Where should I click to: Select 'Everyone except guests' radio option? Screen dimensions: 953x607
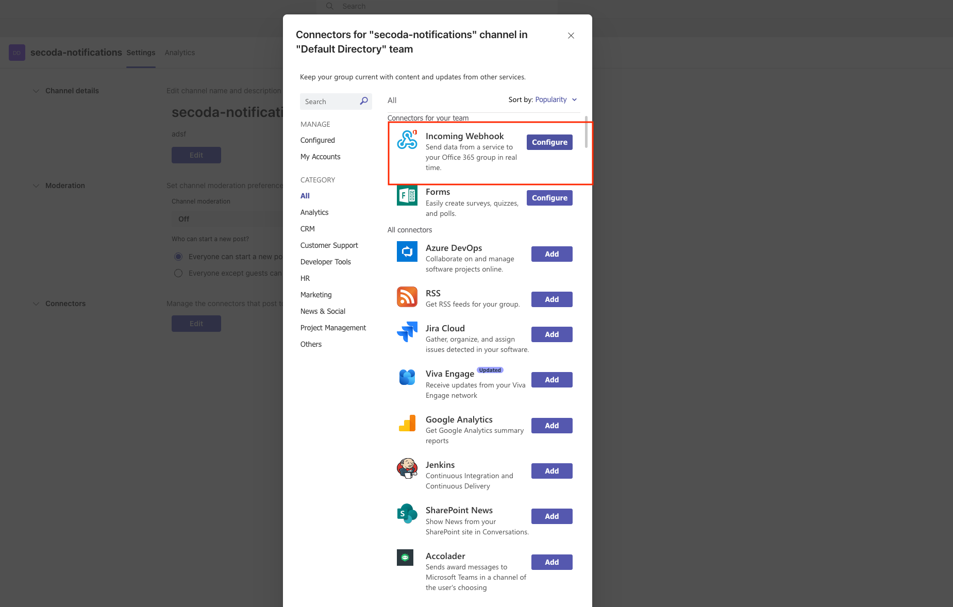pyautogui.click(x=178, y=273)
